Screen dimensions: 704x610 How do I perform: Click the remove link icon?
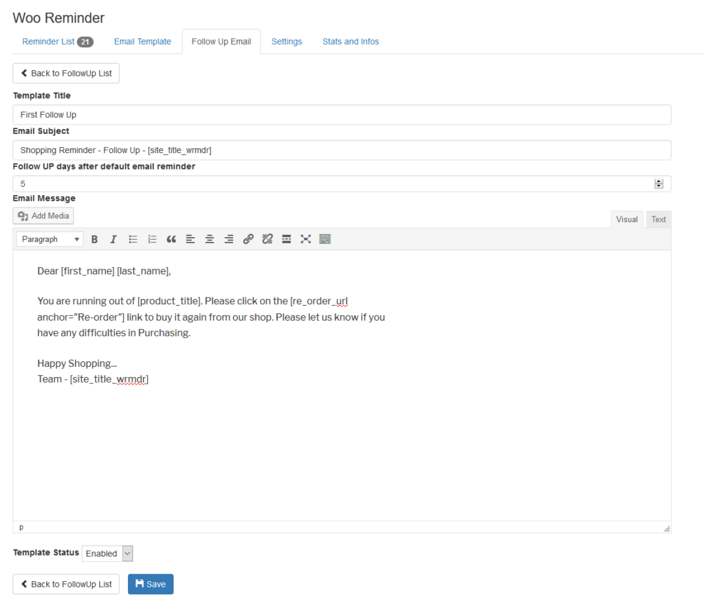tap(267, 239)
